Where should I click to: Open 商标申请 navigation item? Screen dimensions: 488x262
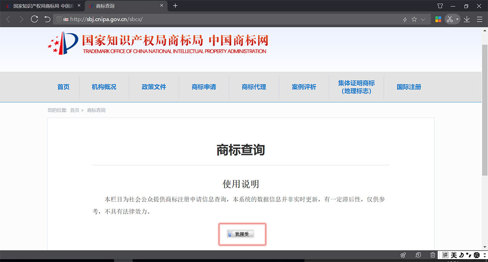(x=204, y=87)
